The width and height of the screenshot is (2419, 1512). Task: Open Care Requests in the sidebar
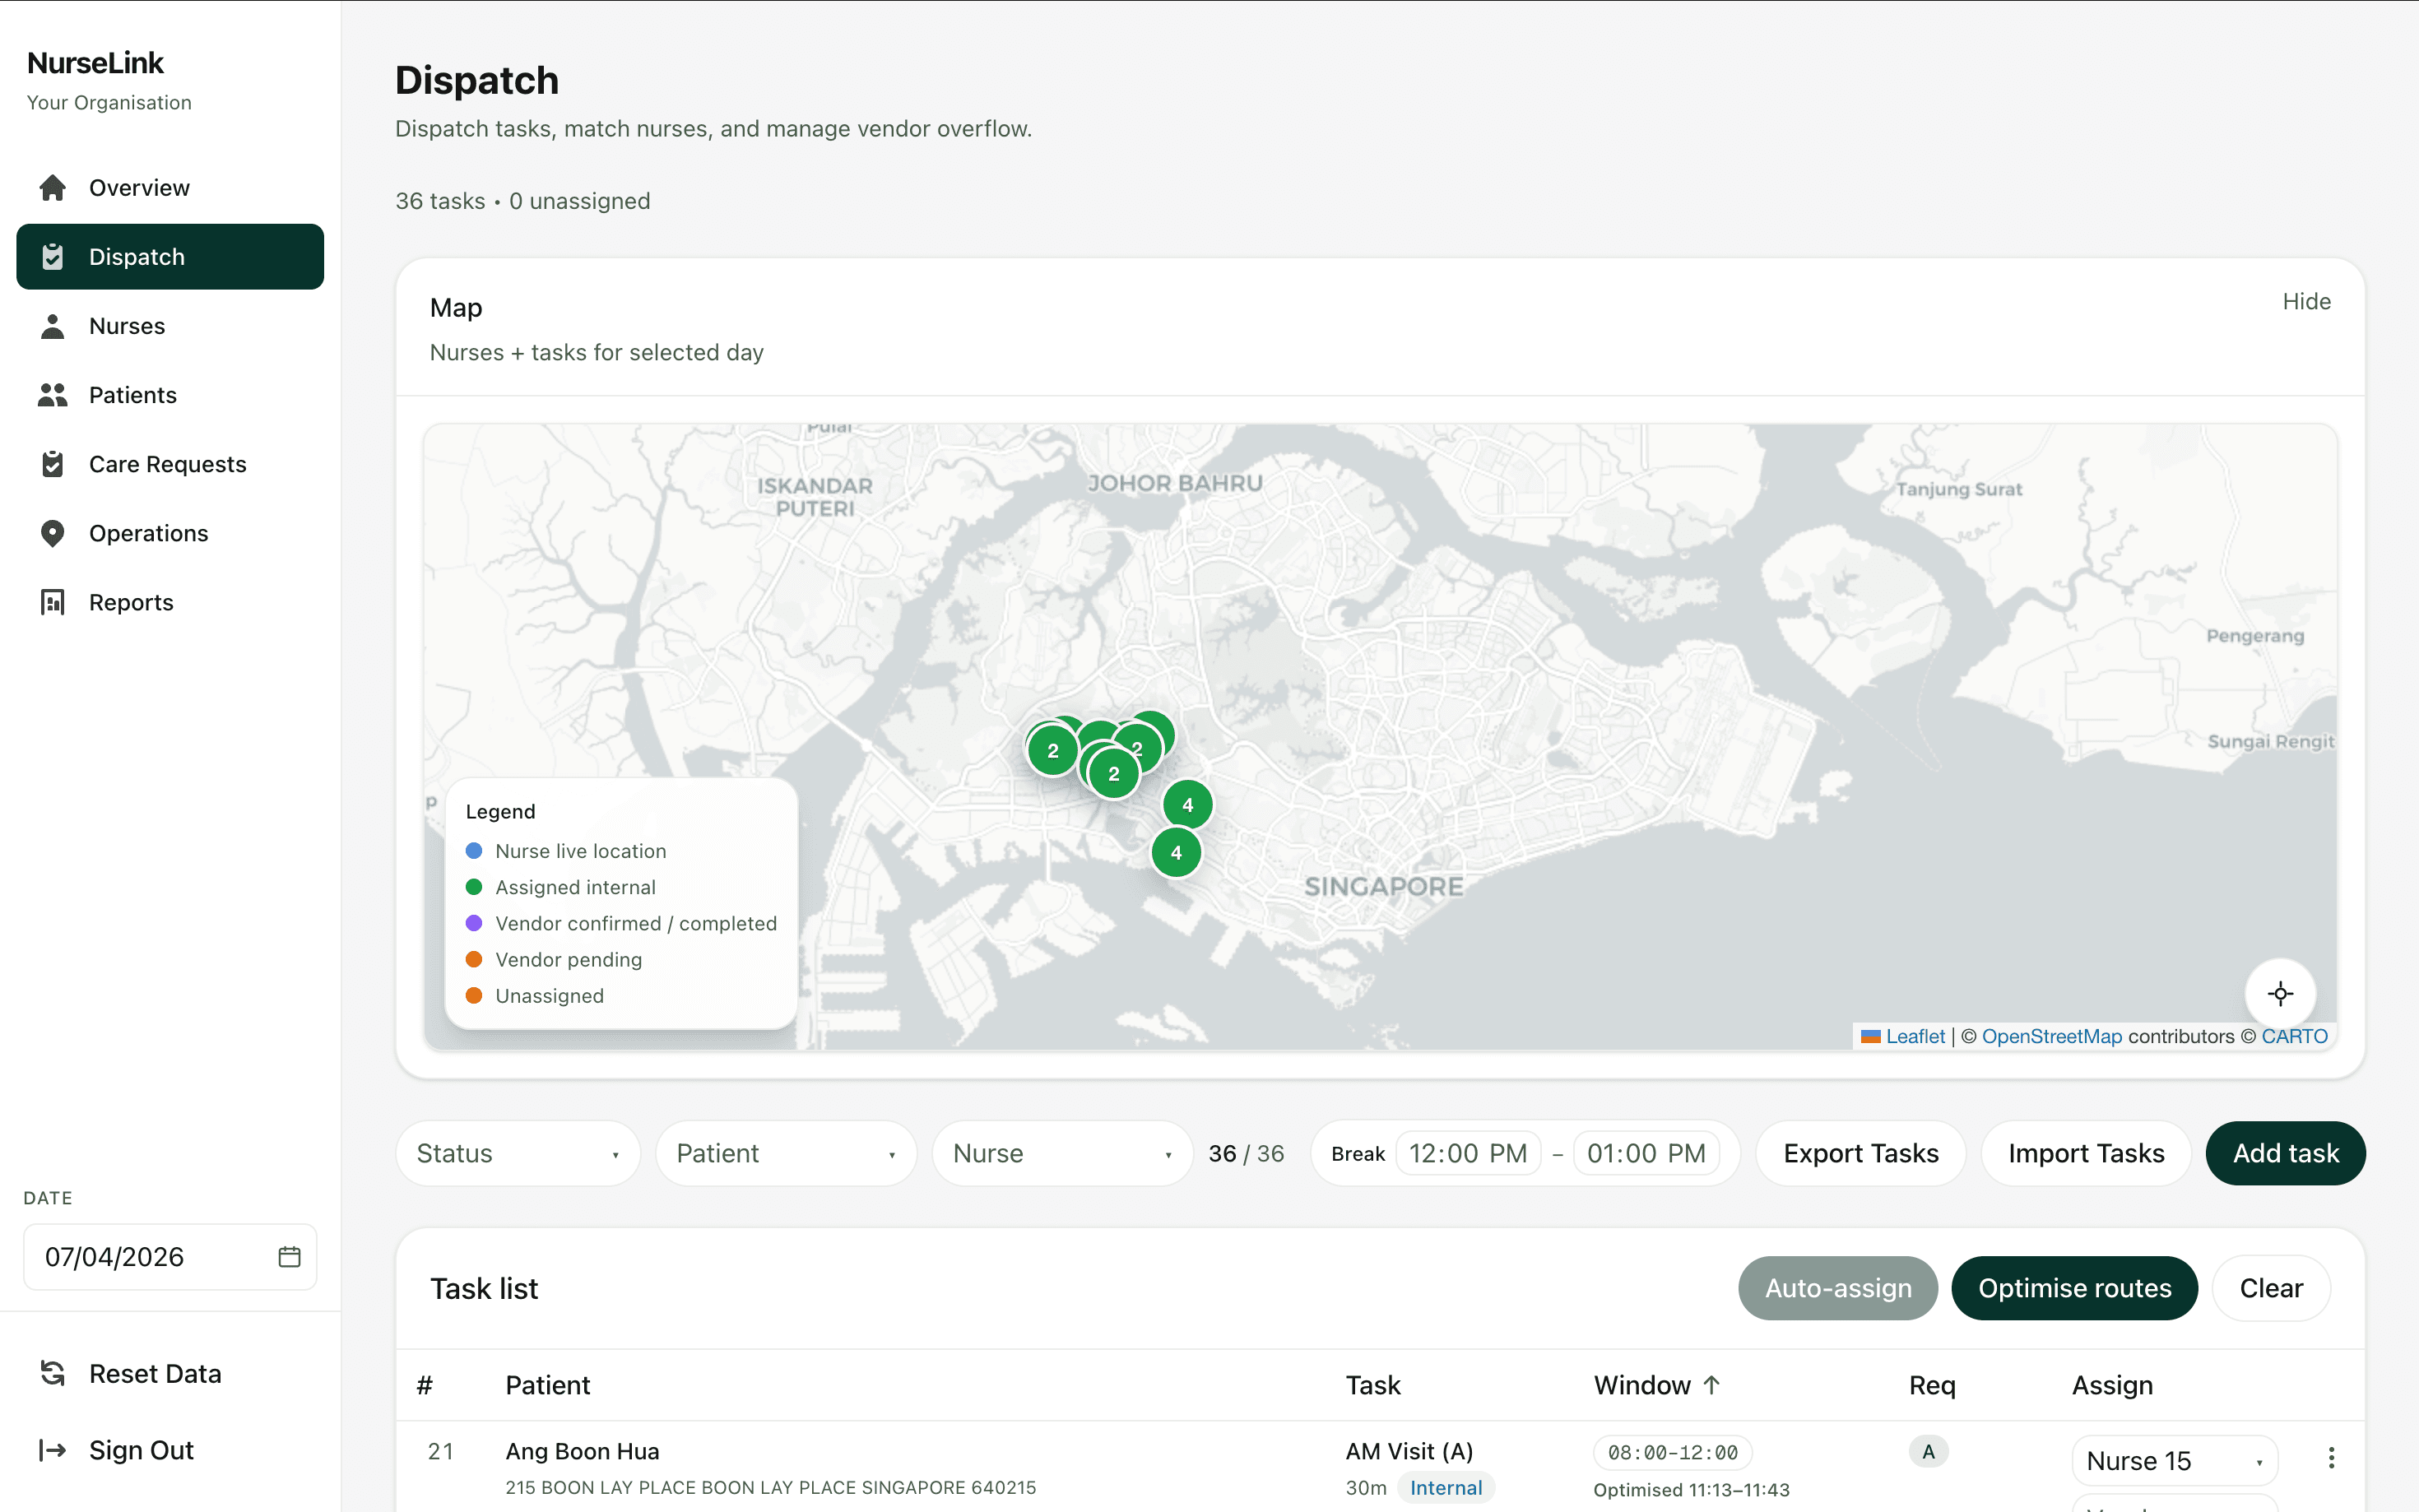(x=170, y=464)
